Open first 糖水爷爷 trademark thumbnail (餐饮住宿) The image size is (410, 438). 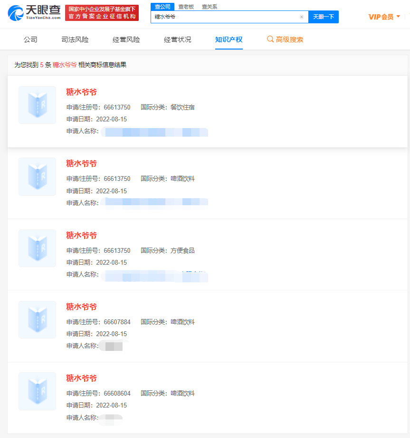(x=37, y=105)
